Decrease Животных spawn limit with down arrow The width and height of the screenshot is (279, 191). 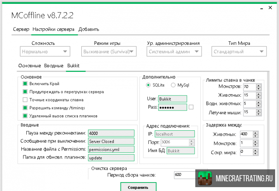coord(259,97)
